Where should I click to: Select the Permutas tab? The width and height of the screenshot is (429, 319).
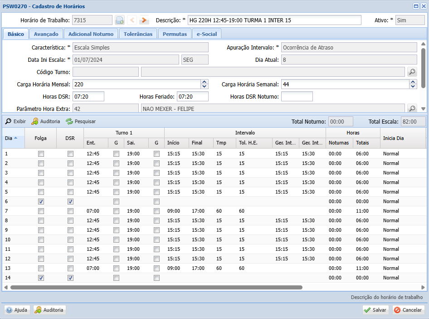pyautogui.click(x=175, y=34)
